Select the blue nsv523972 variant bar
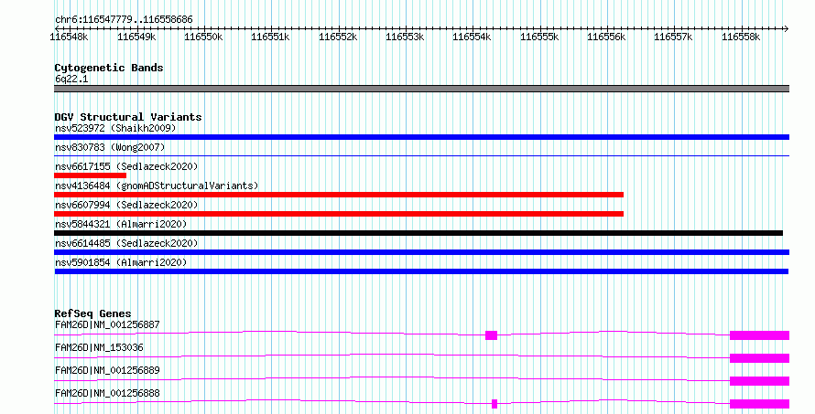 pos(421,137)
